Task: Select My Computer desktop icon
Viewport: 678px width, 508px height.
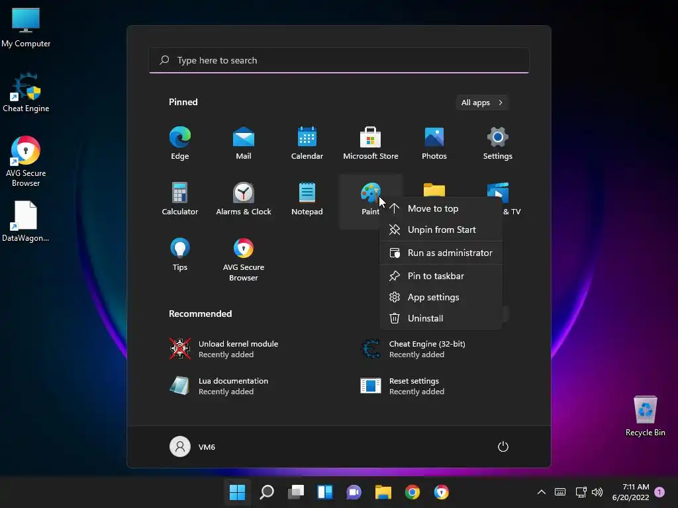Action: 26,28
